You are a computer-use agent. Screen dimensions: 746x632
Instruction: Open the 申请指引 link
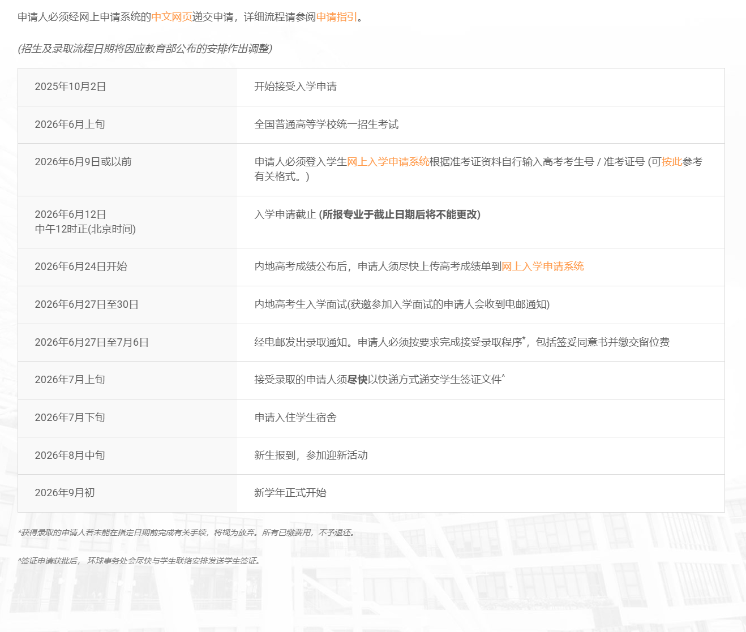pyautogui.click(x=336, y=17)
